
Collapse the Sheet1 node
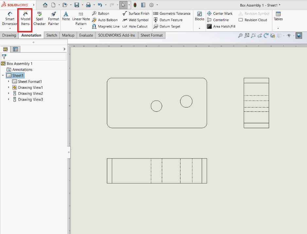(x=3, y=75)
